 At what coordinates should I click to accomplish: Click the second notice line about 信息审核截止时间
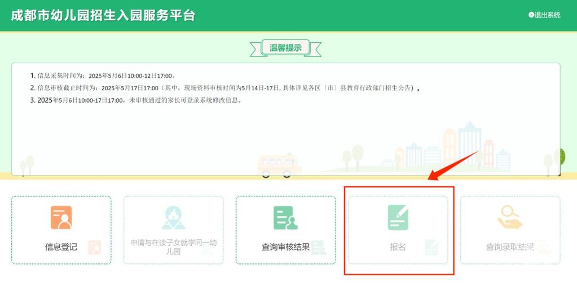coord(226,88)
